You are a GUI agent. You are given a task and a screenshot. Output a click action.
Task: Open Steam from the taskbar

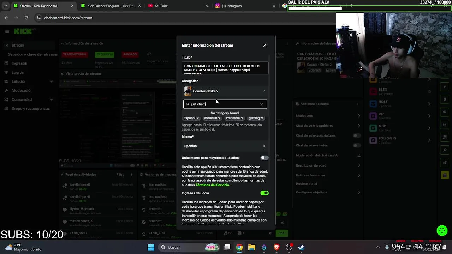click(x=301, y=247)
